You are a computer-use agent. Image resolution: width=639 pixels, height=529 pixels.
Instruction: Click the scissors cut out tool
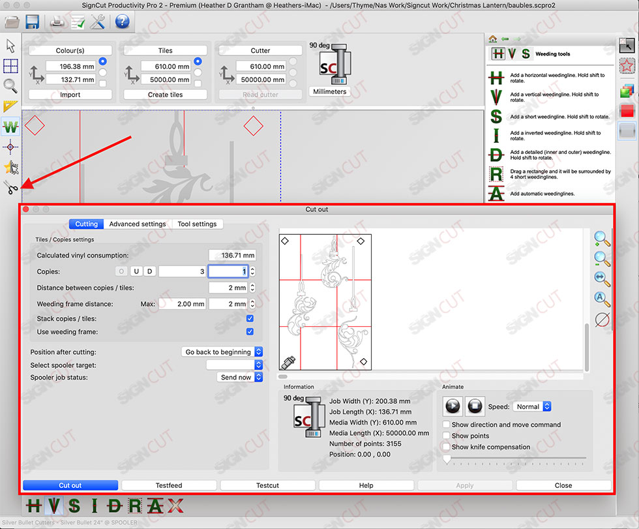pyautogui.click(x=11, y=187)
